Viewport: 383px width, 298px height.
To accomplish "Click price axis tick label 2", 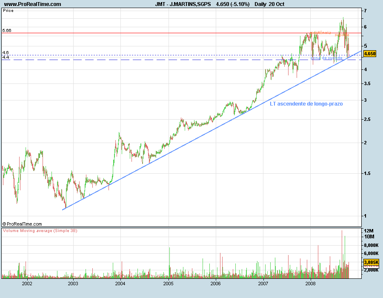I will click(365, 143).
